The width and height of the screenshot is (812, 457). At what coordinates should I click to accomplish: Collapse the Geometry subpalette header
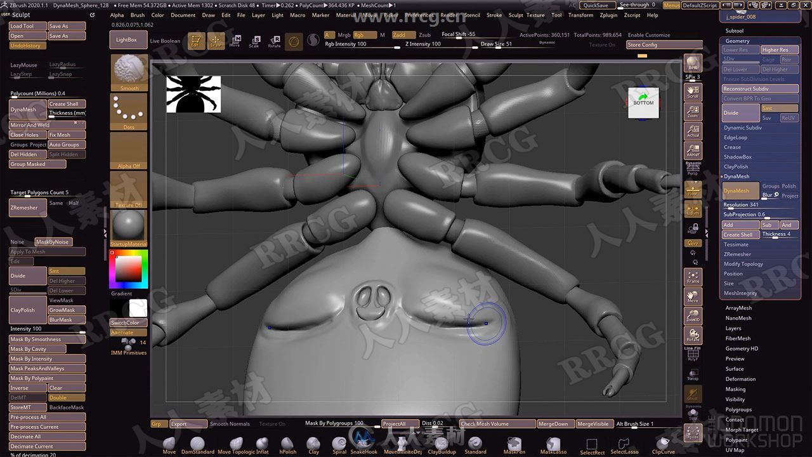pos(737,41)
